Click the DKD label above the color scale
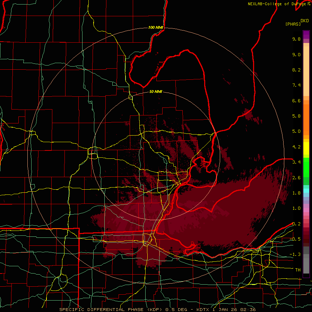 (304, 21)
